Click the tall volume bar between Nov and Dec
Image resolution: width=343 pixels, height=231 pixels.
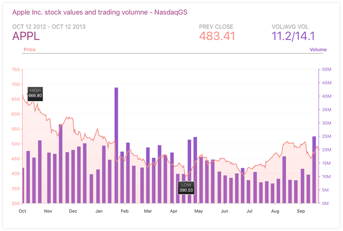pos(61,164)
